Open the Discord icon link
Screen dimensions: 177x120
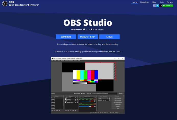154,6
